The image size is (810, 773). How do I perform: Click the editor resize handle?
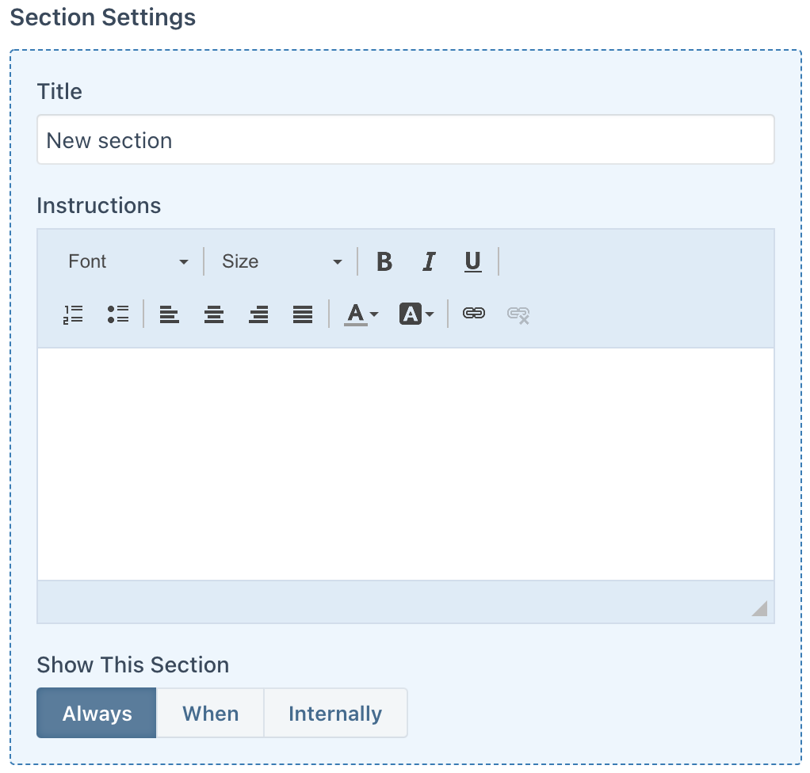tap(760, 607)
